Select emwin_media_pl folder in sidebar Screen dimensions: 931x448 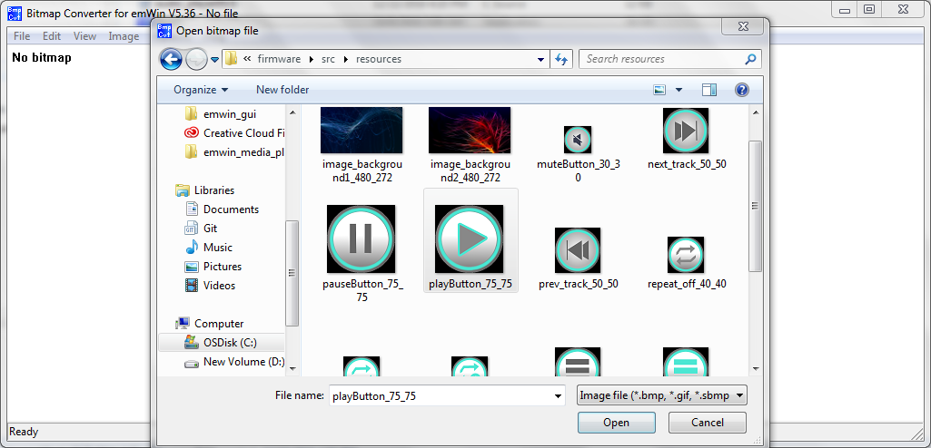(234, 151)
